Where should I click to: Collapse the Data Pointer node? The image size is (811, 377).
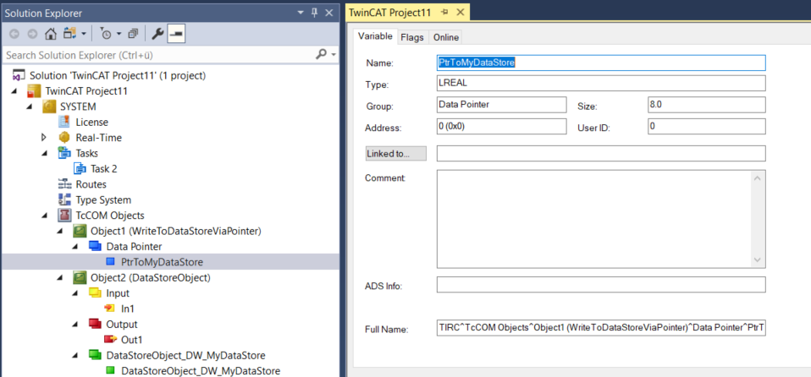click(x=75, y=247)
